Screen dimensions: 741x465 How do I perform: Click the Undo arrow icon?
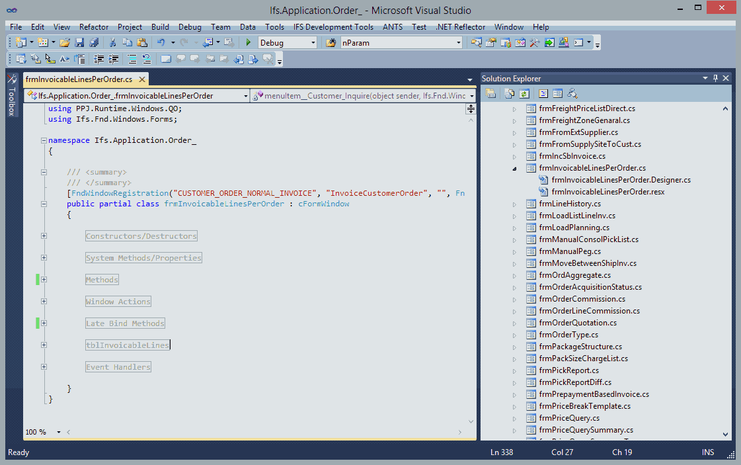161,42
